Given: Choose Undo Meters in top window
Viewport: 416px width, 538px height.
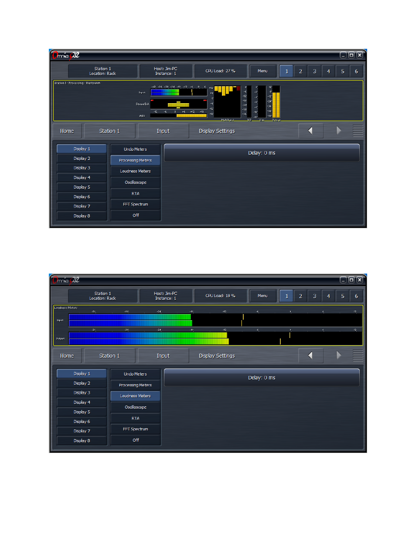Looking at the screenshot, I should click(136, 149).
